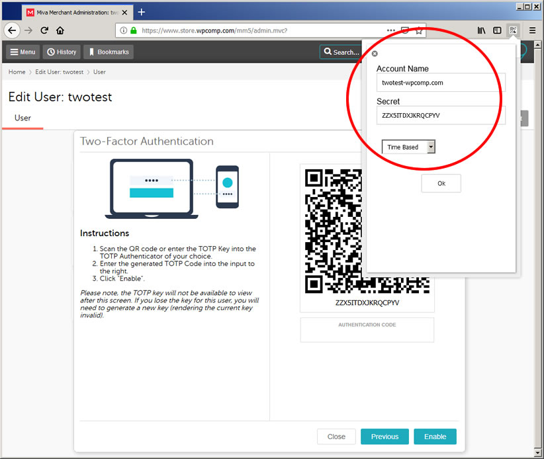Focus the Account Name text field
Screen dimensions: 544x459
[441, 83]
